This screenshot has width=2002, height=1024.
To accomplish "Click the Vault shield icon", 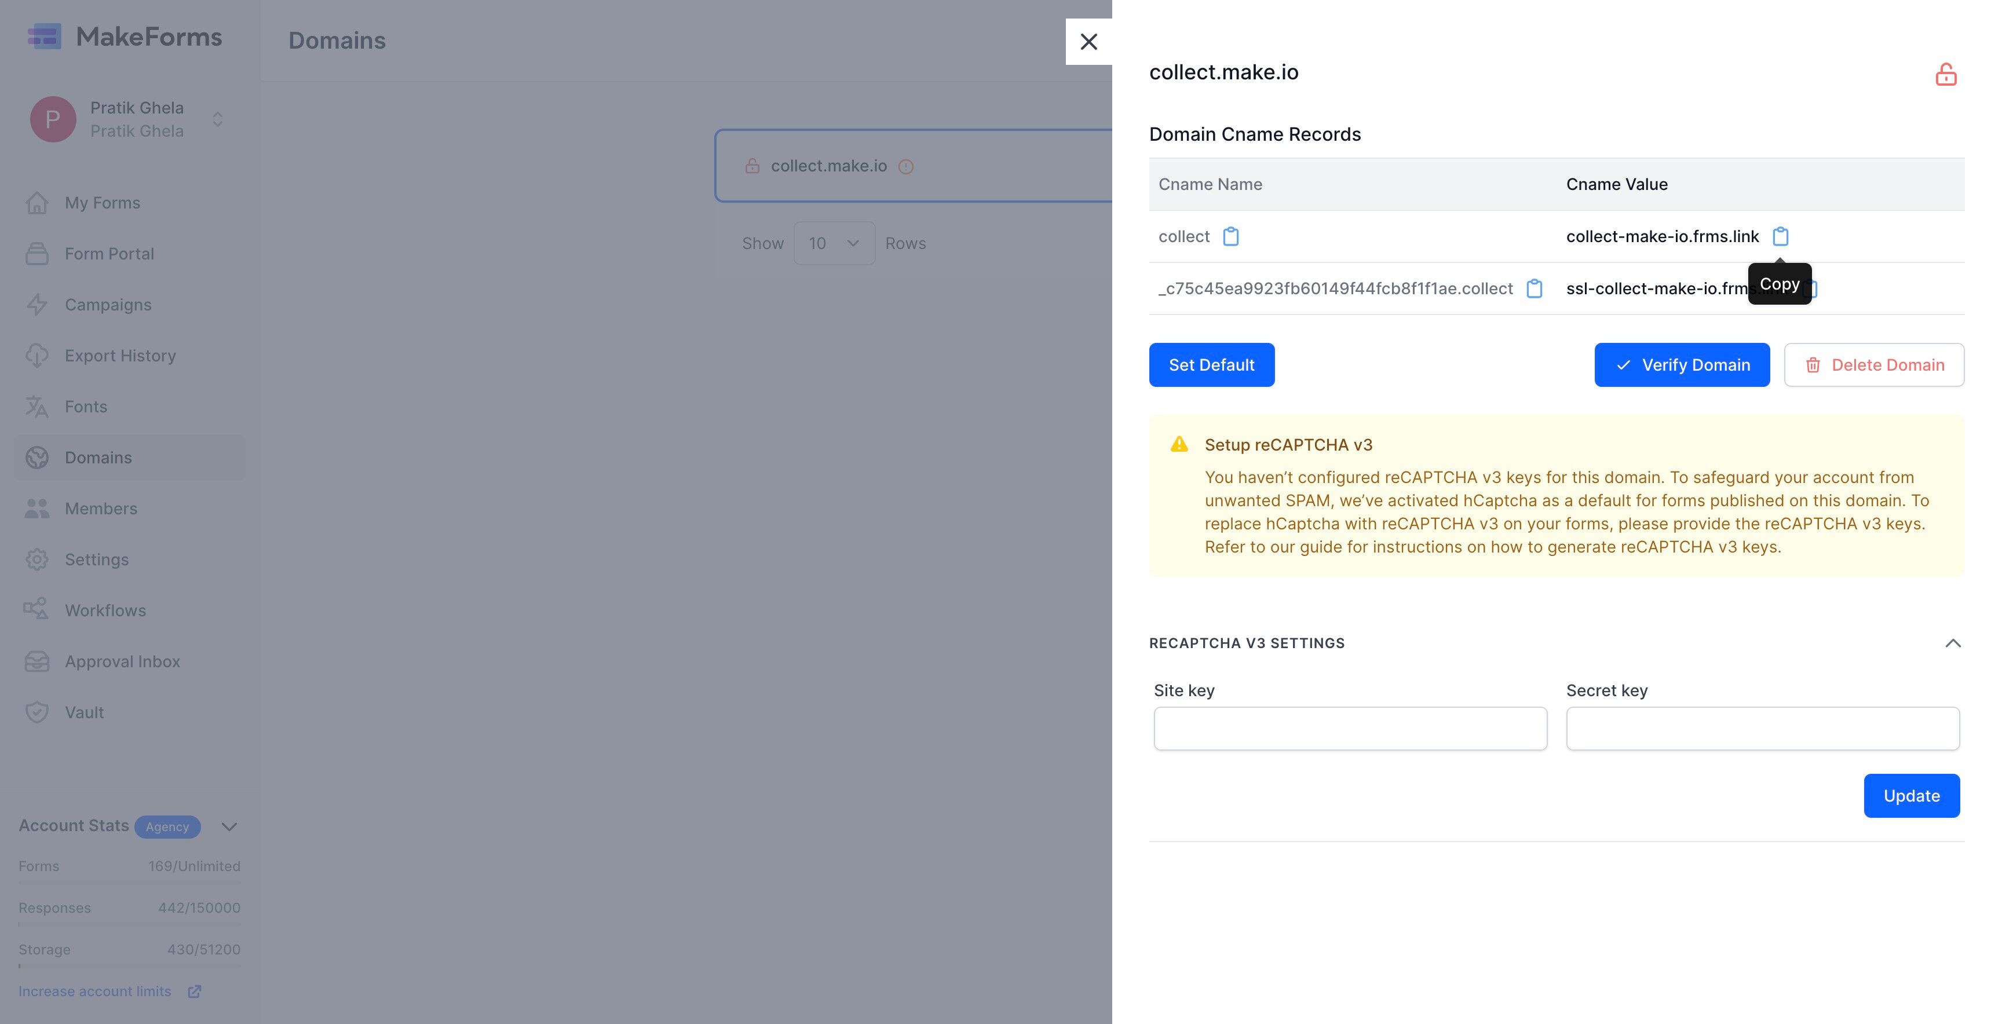I will tap(36, 712).
